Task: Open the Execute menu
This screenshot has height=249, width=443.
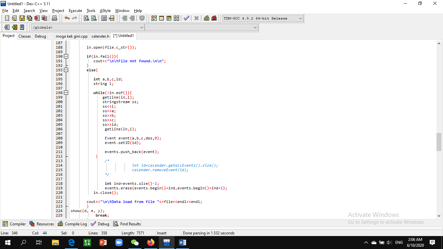Action: point(75,11)
